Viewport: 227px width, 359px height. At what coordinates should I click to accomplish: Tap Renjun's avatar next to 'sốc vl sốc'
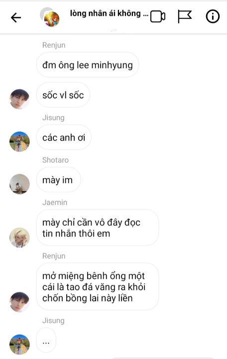click(19, 99)
